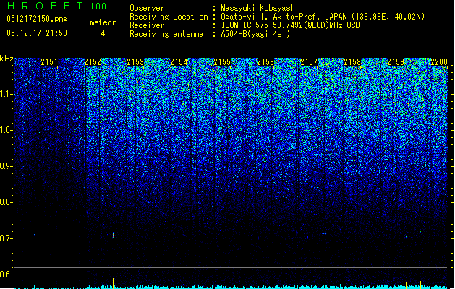Click the HROFFT 1.00 program title
The width and height of the screenshot is (455, 289).
pos(57,6)
